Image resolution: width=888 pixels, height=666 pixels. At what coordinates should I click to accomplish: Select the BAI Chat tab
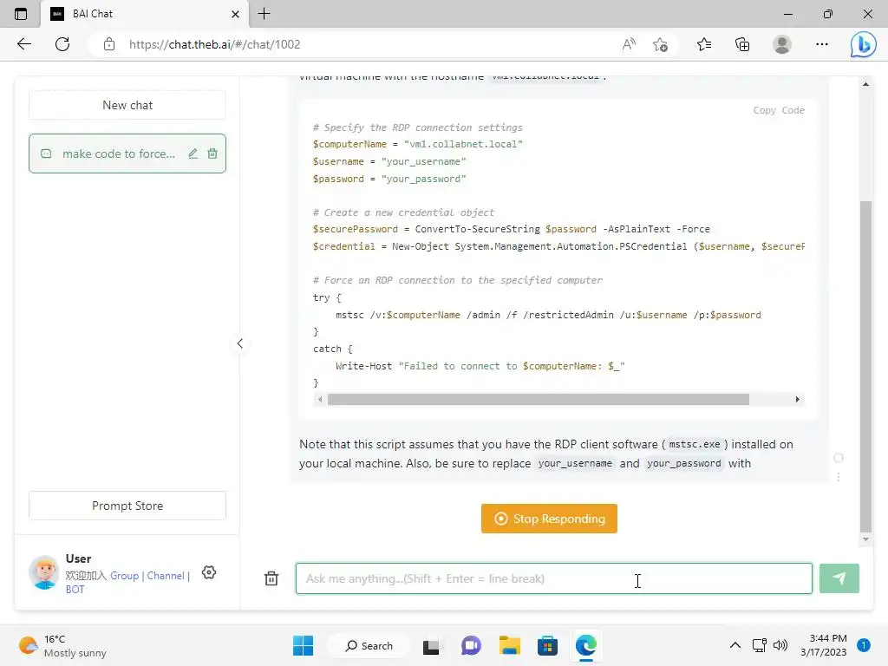coord(145,14)
